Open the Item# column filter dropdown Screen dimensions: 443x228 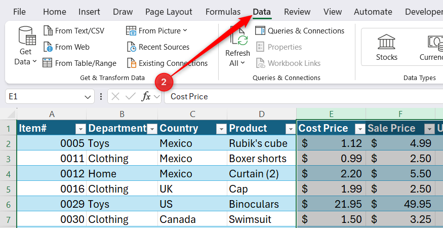(80, 129)
